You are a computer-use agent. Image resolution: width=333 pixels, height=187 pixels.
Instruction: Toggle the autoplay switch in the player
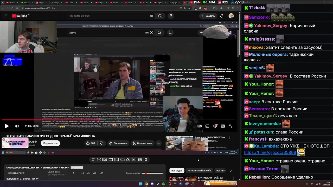200,126
